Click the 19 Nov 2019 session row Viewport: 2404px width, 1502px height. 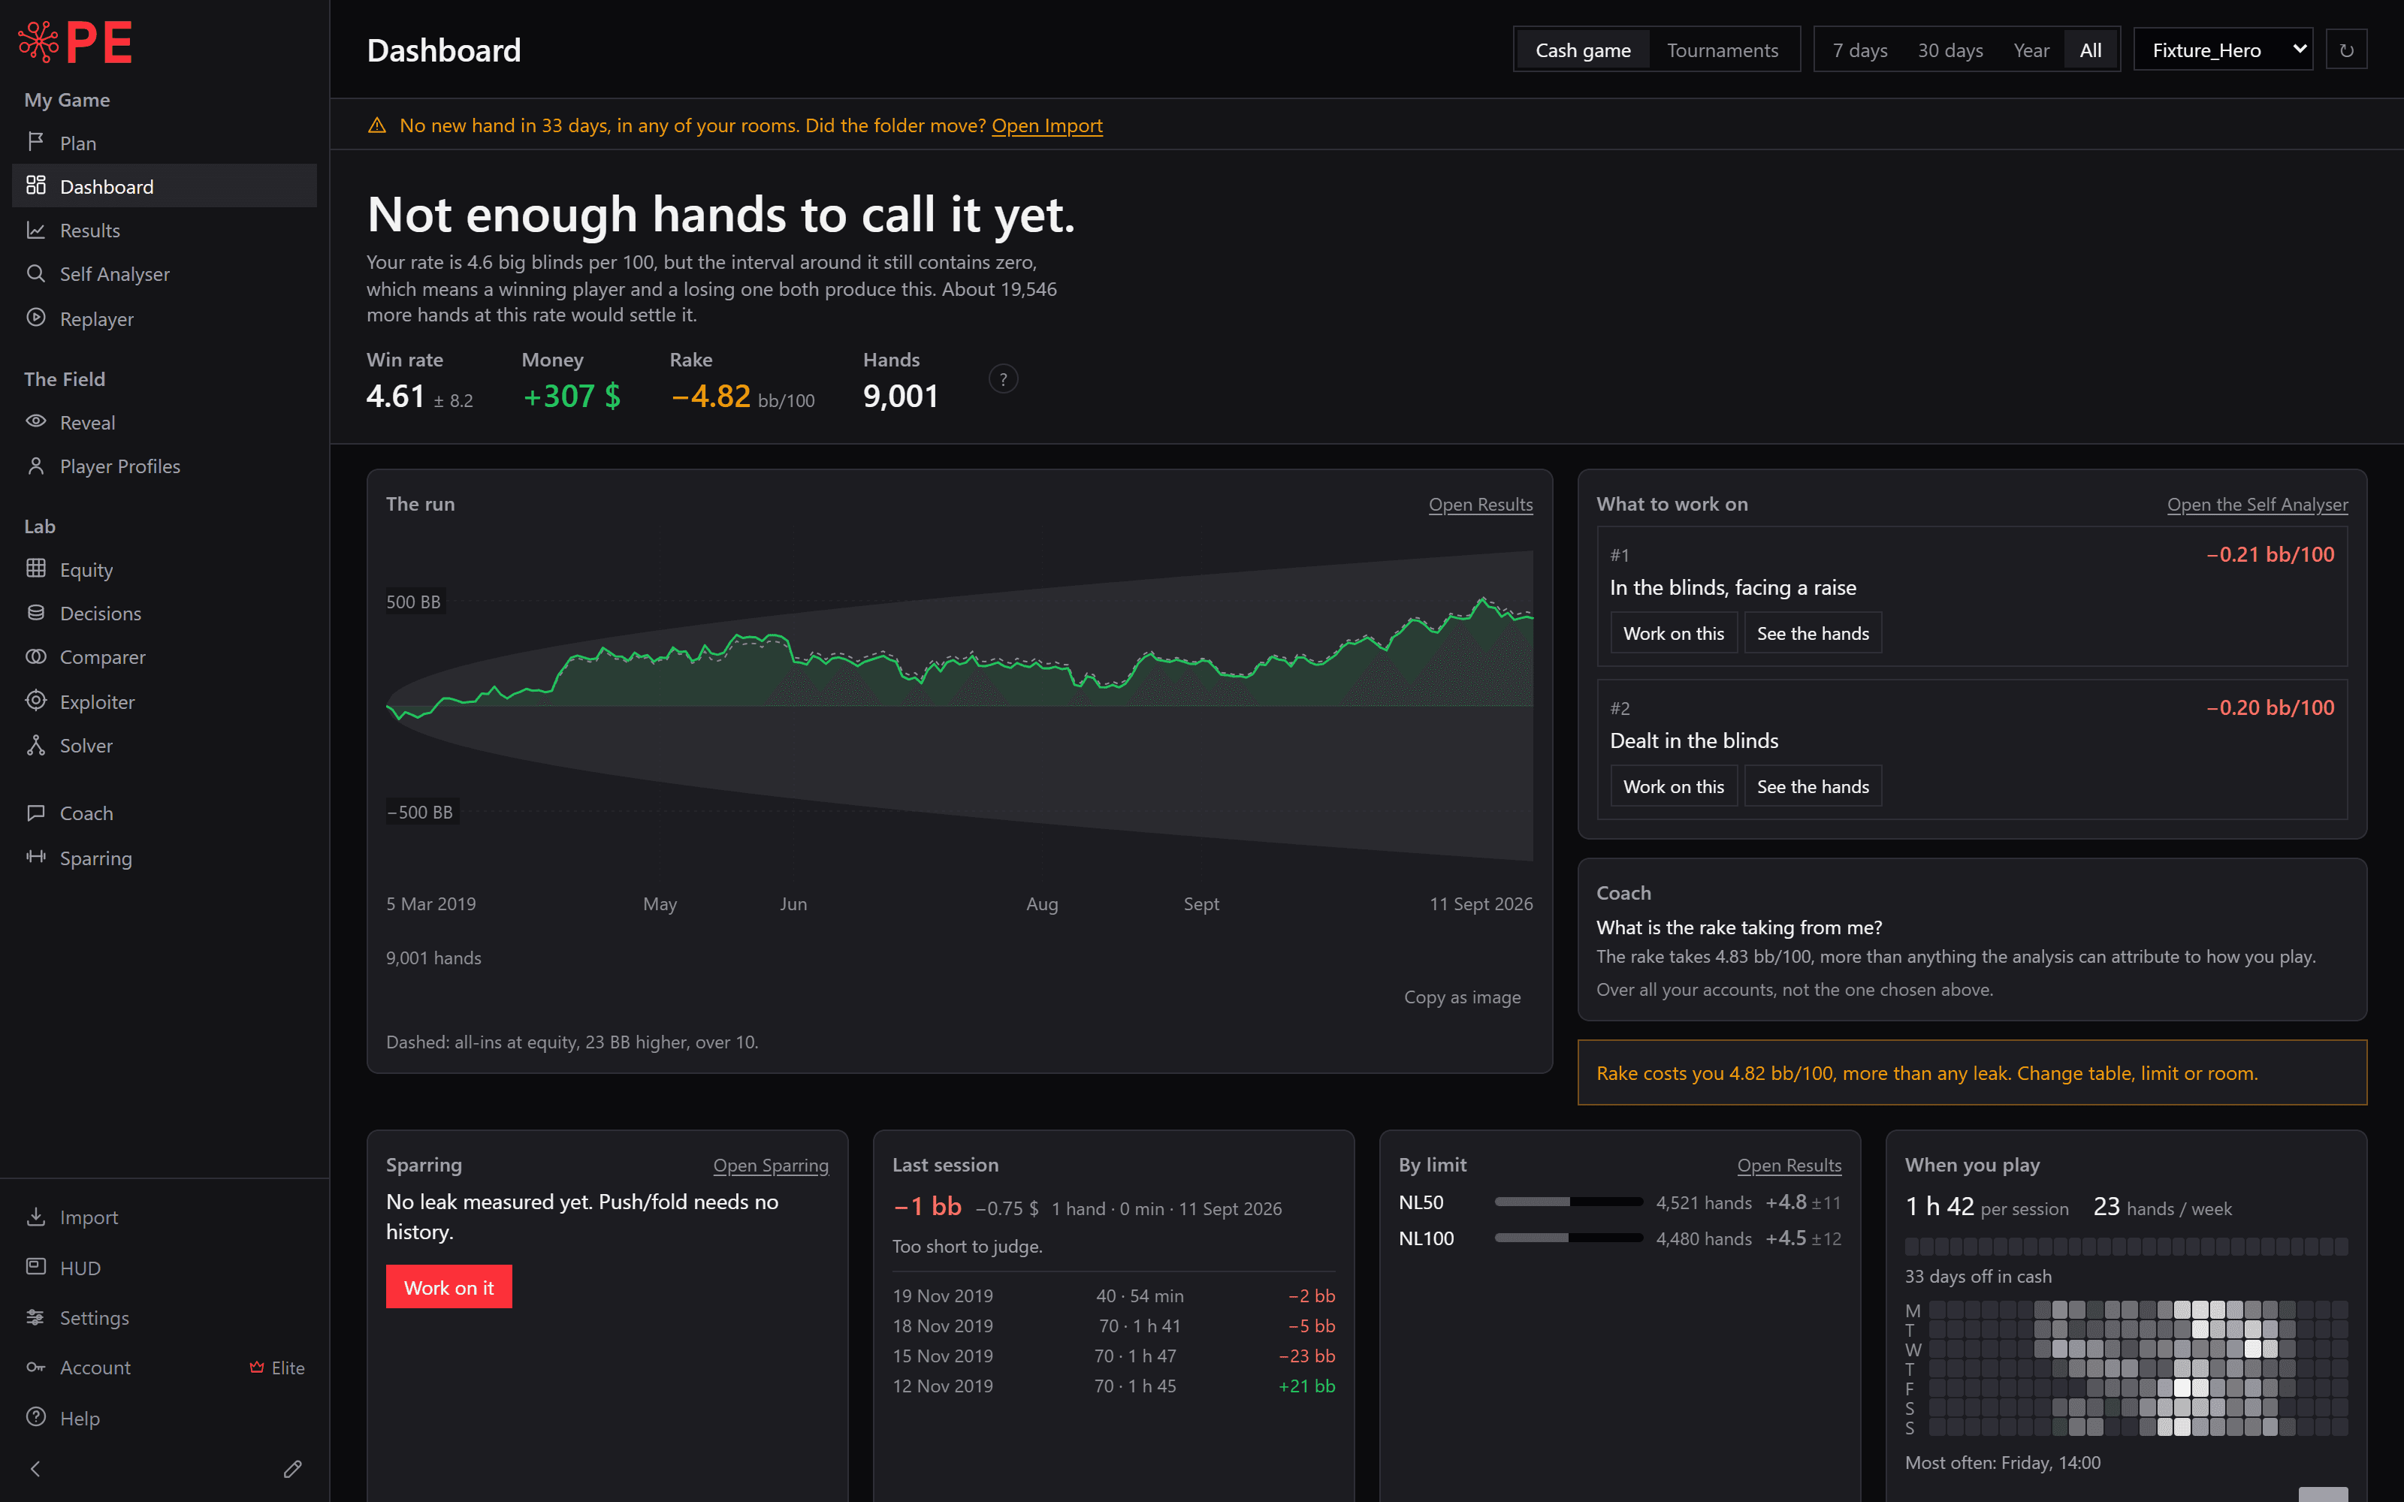coord(1113,1295)
